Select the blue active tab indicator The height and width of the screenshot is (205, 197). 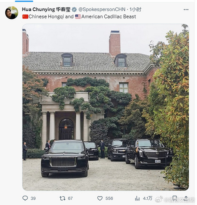[x=24, y=1]
